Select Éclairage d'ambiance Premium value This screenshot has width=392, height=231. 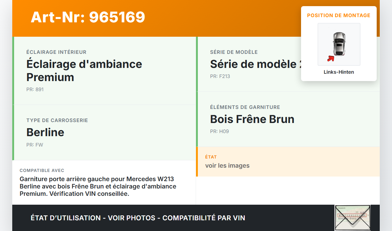click(84, 71)
